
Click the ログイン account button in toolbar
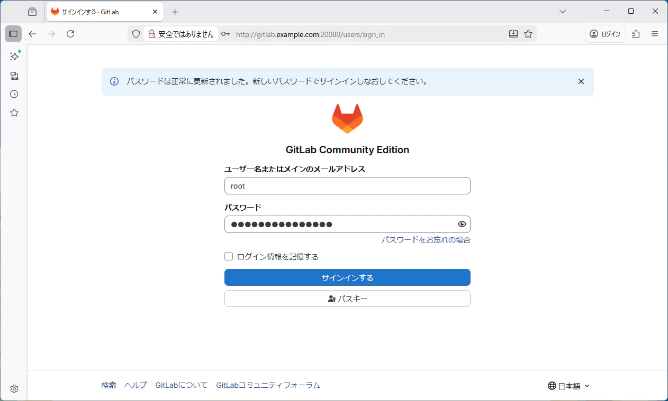(x=605, y=34)
